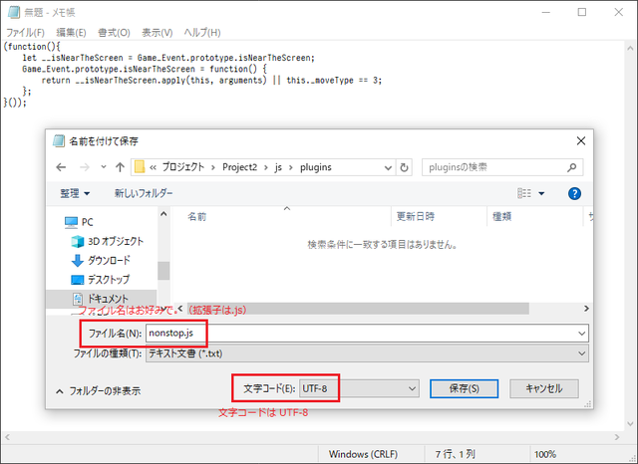Click the Forward arrow in save dialog
638x464 pixels.
[84, 167]
